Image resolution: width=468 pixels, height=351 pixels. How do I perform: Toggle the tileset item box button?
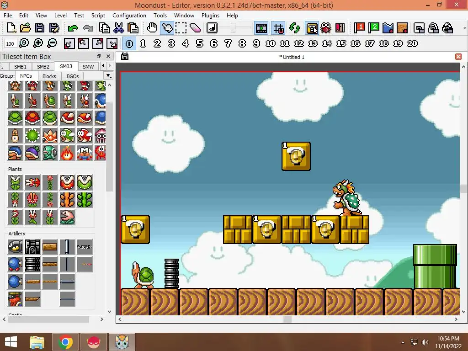click(x=312, y=28)
